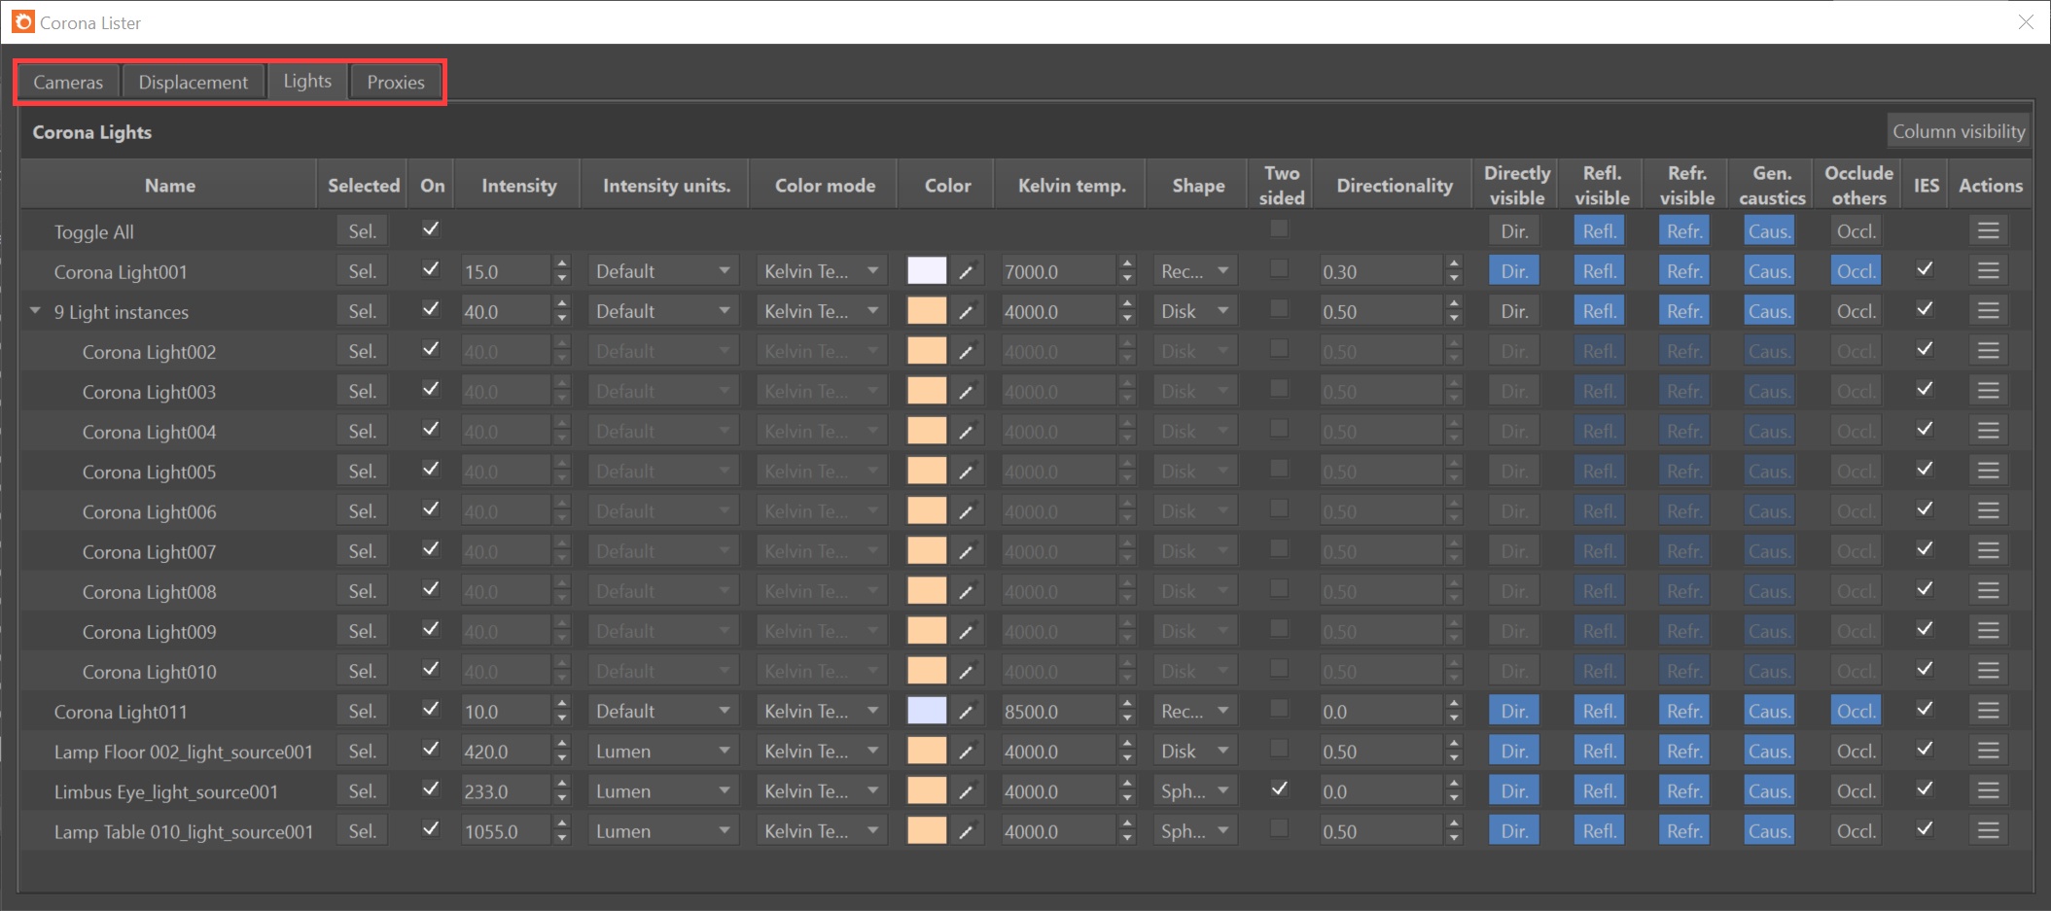Screen dimensions: 2051x911
Task: Click color picker eyedropper for 9 Light instances
Action: [x=966, y=311]
